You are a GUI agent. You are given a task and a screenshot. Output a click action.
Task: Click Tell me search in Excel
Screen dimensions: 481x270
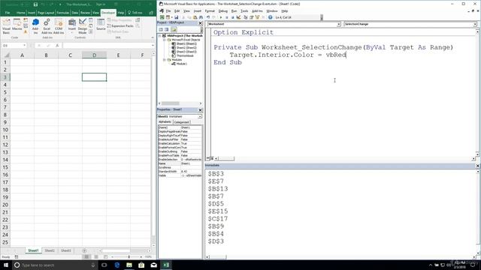tap(135, 13)
